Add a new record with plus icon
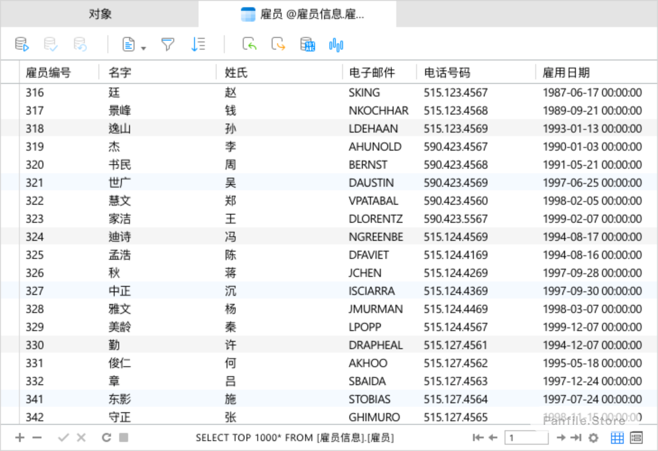 (19, 437)
